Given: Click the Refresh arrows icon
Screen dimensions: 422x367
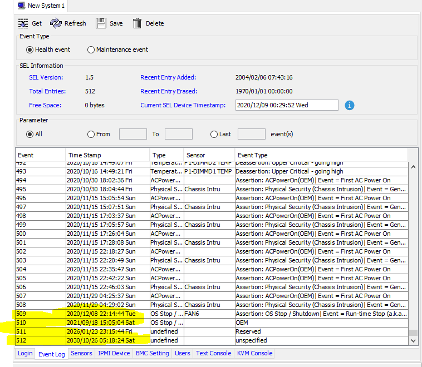Looking at the screenshot, I should (56, 23).
